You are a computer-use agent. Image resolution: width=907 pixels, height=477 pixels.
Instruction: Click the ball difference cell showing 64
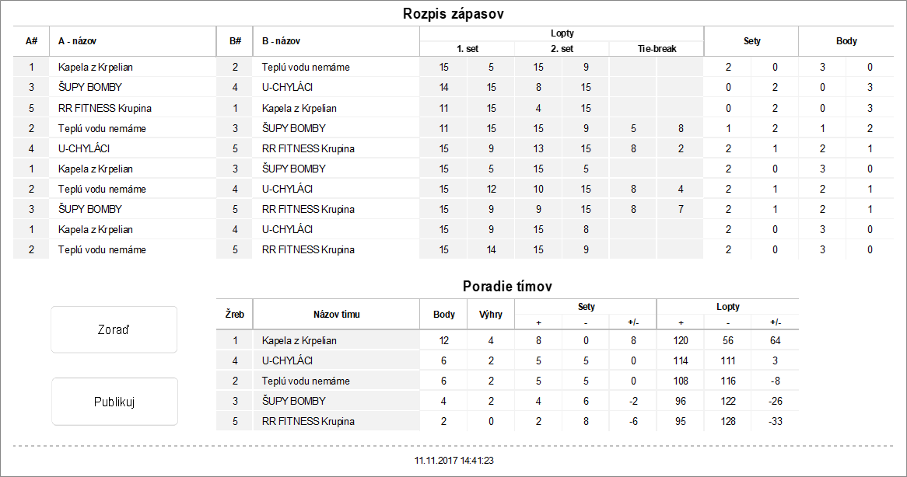click(x=775, y=340)
